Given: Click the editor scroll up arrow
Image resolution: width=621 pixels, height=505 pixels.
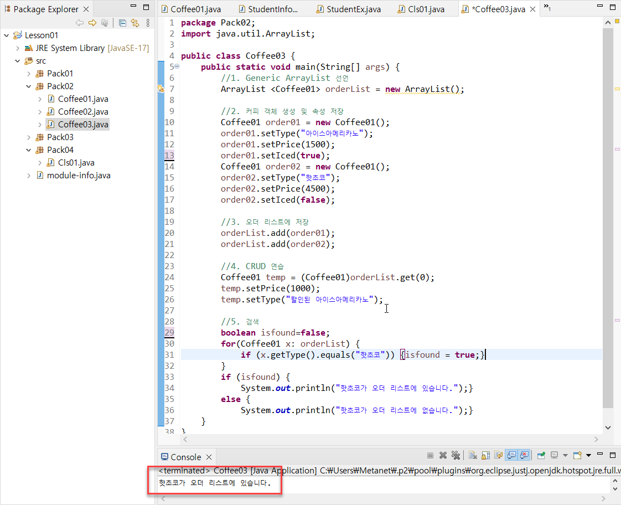Looking at the screenshot, I should click(608, 23).
